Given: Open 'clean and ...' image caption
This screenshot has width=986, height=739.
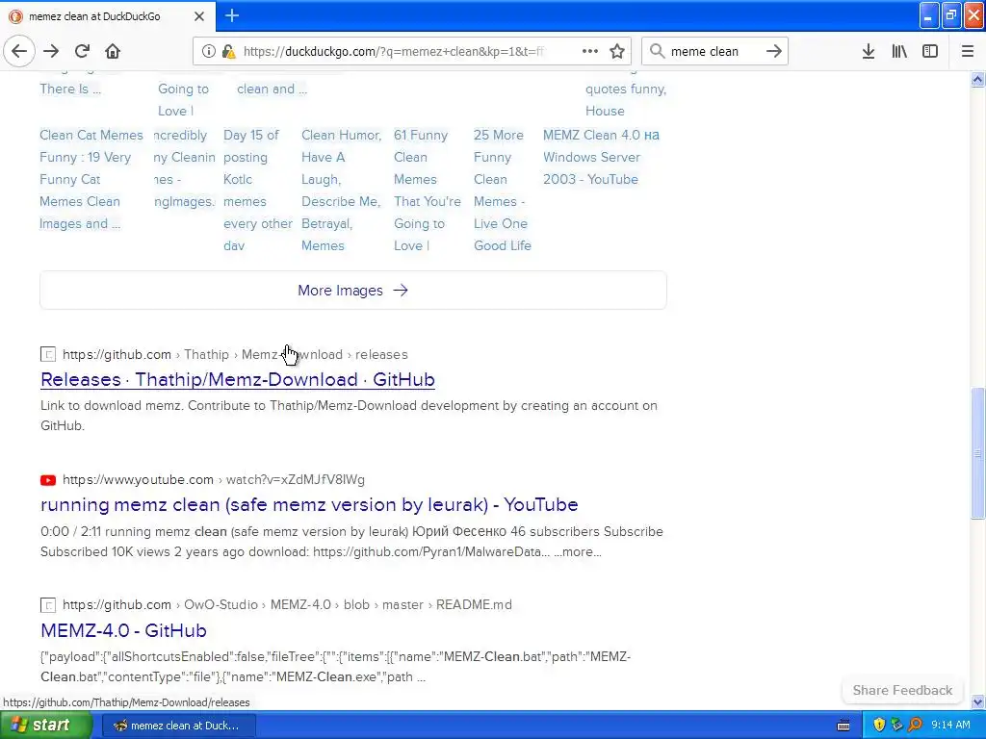Looking at the screenshot, I should coord(272,89).
